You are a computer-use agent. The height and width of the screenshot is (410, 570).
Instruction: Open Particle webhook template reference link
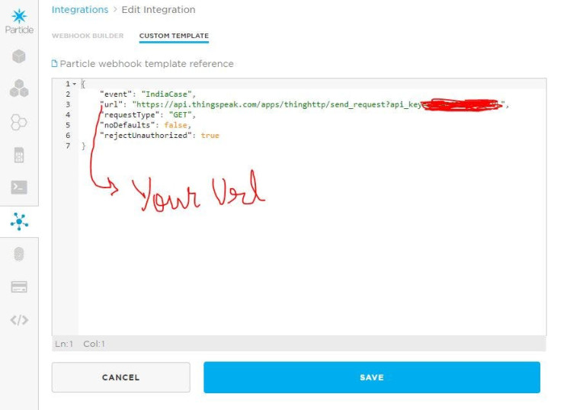click(146, 63)
